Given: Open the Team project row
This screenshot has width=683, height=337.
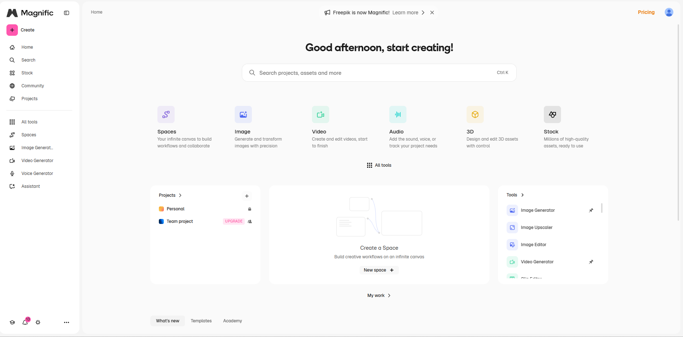Looking at the screenshot, I should coord(205,221).
